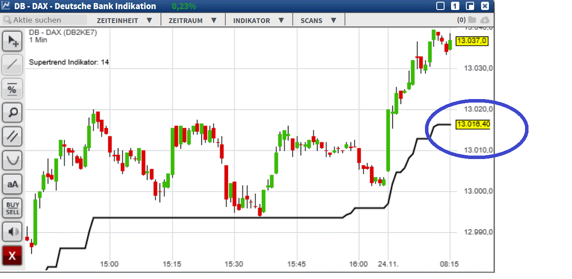
Task: Activate the trendline drawing tool
Action: (12, 64)
